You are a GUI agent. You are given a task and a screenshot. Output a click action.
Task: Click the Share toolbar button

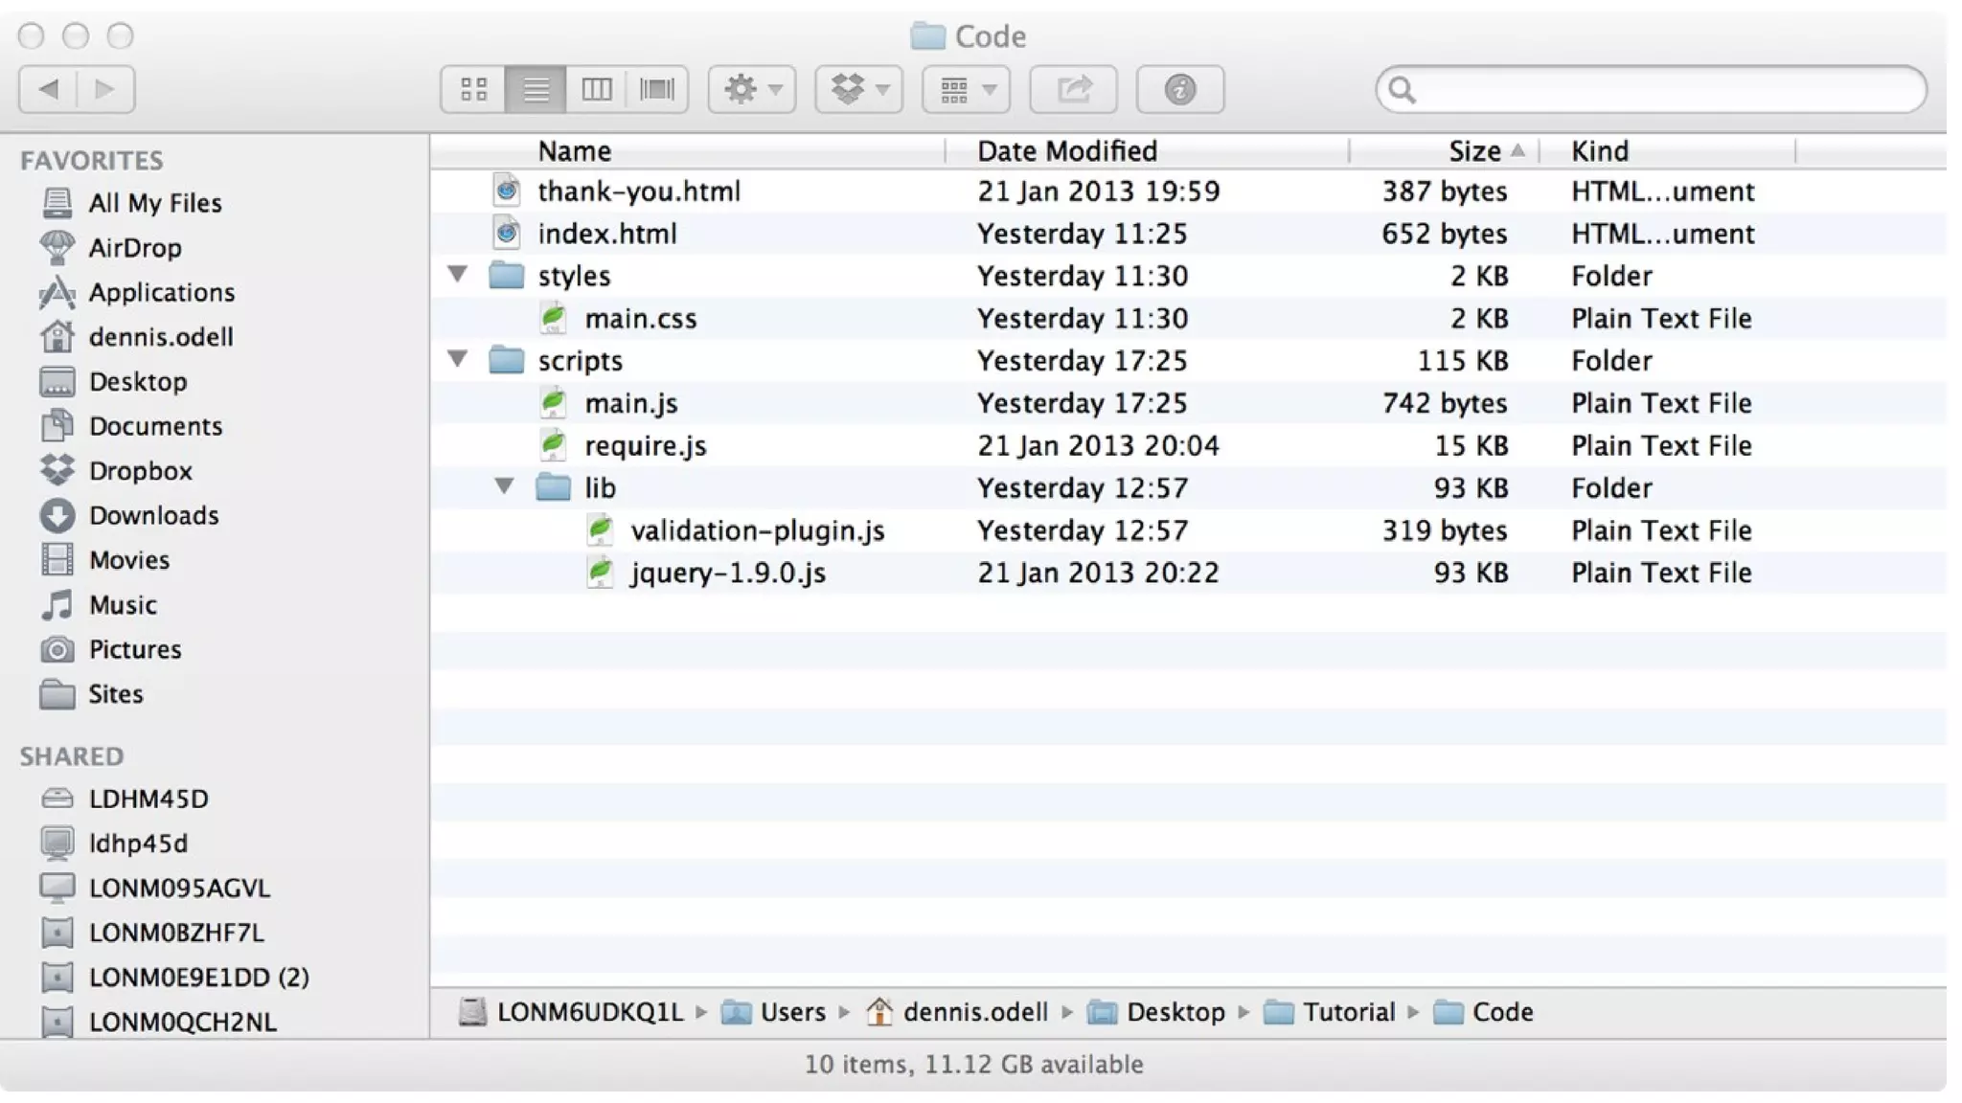coord(1074,90)
